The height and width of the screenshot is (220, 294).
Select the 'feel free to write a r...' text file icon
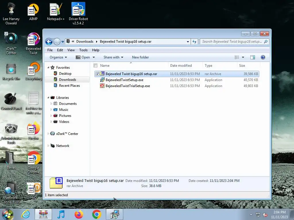coord(33,103)
